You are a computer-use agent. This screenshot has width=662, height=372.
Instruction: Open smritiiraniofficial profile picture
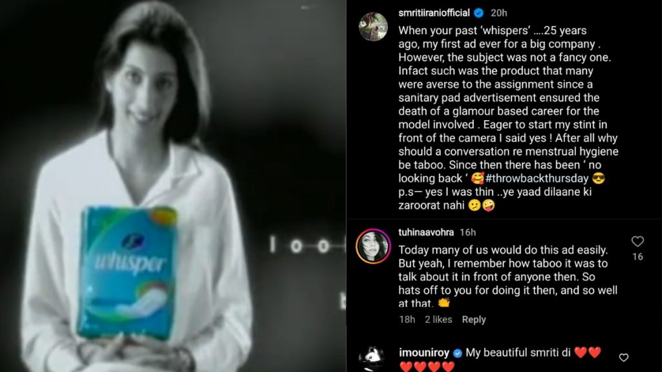373,26
